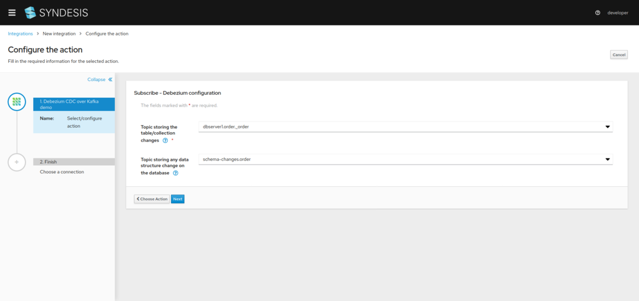
Task: Click the Syndesis logo
Action: [x=56, y=12]
